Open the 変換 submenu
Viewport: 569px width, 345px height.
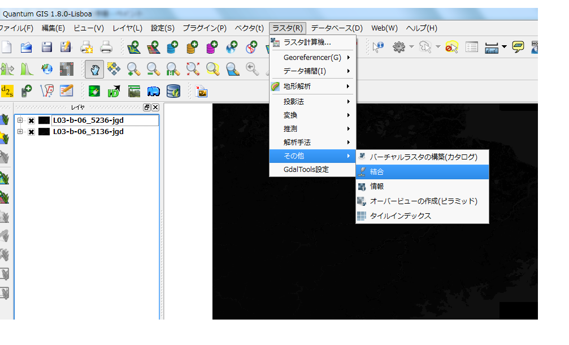pos(312,115)
